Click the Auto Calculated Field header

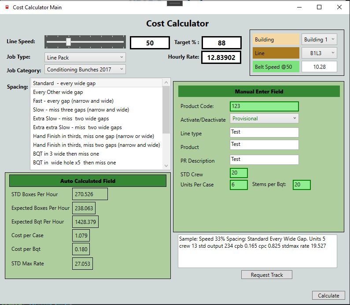coord(88,181)
